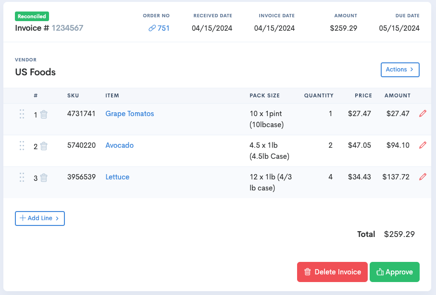Delete line 2 Avocado trash icon
The image size is (436, 295).
click(44, 146)
